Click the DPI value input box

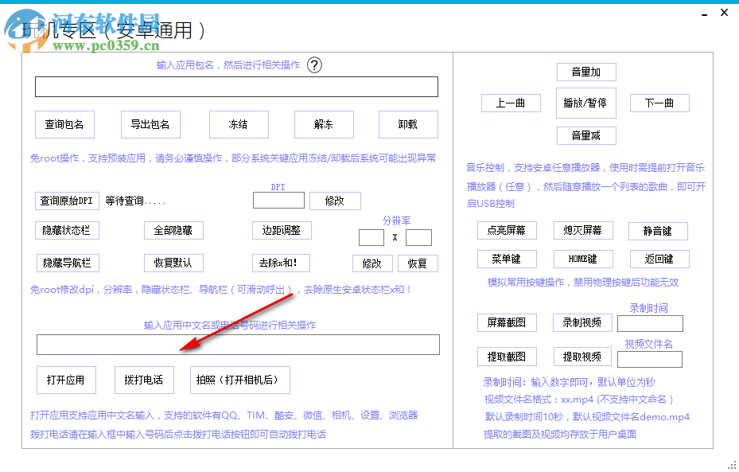[278, 200]
